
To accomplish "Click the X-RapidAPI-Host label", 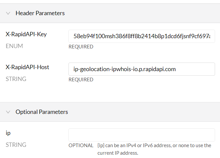I will point(27,67).
